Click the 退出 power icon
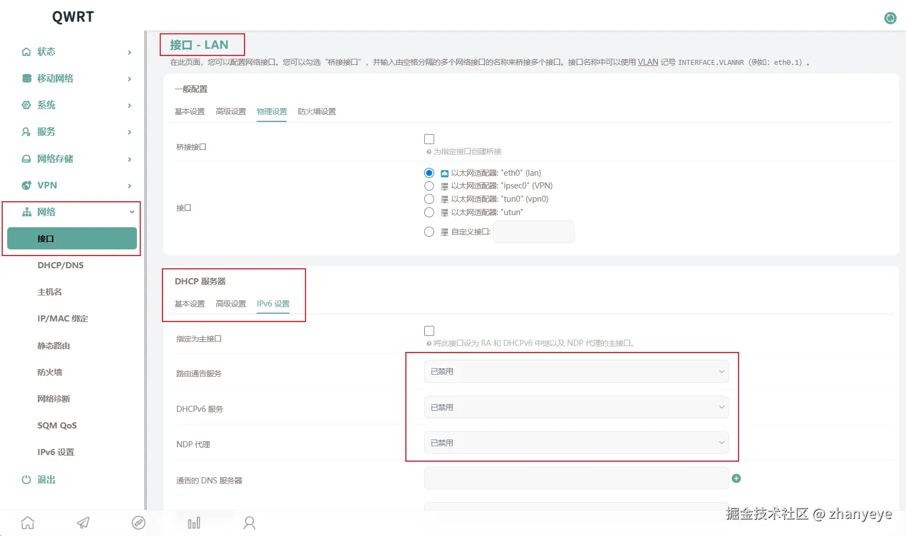 click(26, 479)
